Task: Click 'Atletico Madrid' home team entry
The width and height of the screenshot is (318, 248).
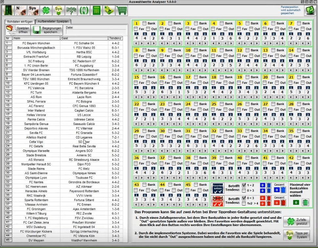Action: pos(36,137)
